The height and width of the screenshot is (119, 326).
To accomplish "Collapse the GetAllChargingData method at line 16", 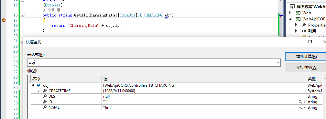I will tap(22, 15).
